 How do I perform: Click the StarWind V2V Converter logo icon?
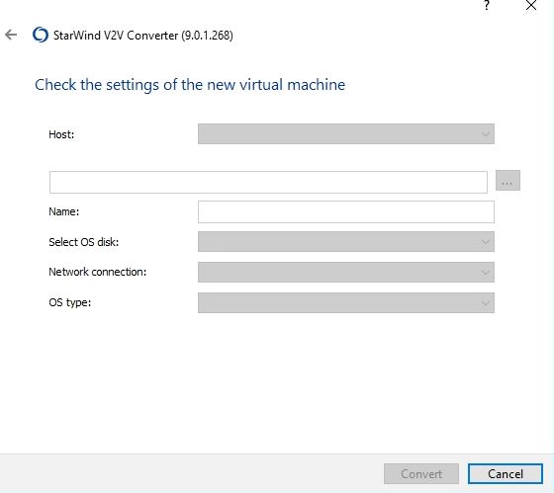[x=40, y=35]
